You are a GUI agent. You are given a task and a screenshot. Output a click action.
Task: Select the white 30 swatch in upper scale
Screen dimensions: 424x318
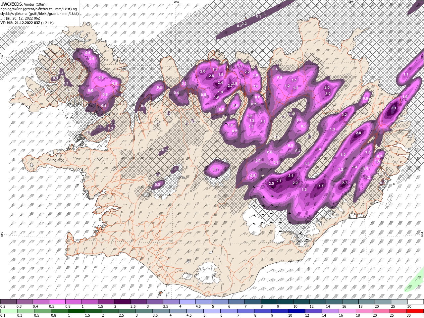coord(415,302)
